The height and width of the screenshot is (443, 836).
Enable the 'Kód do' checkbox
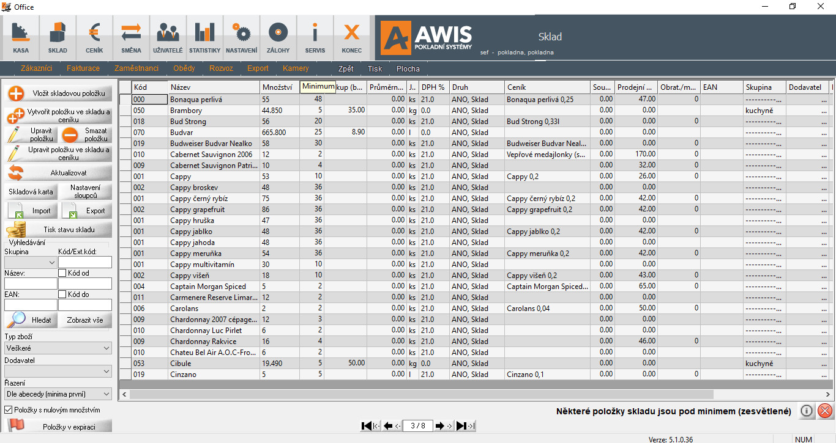point(62,295)
